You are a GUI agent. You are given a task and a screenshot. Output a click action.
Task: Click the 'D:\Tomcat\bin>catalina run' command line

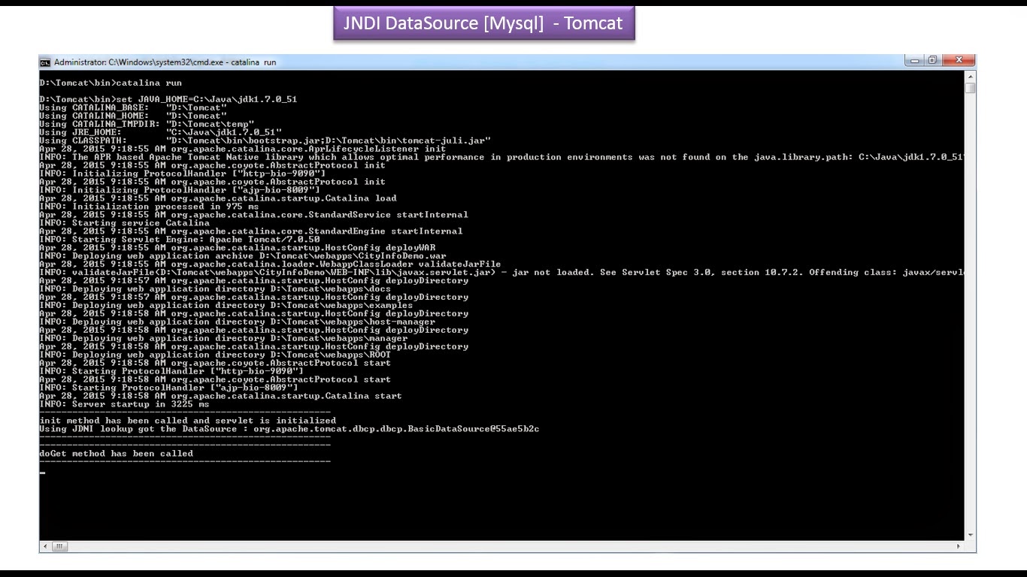(111, 83)
